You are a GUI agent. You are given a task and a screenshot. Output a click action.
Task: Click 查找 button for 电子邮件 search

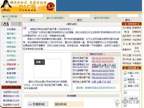[128, 20]
